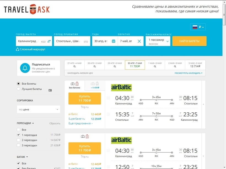
Task: Open passengers and class dropdown
Action: click(158, 41)
